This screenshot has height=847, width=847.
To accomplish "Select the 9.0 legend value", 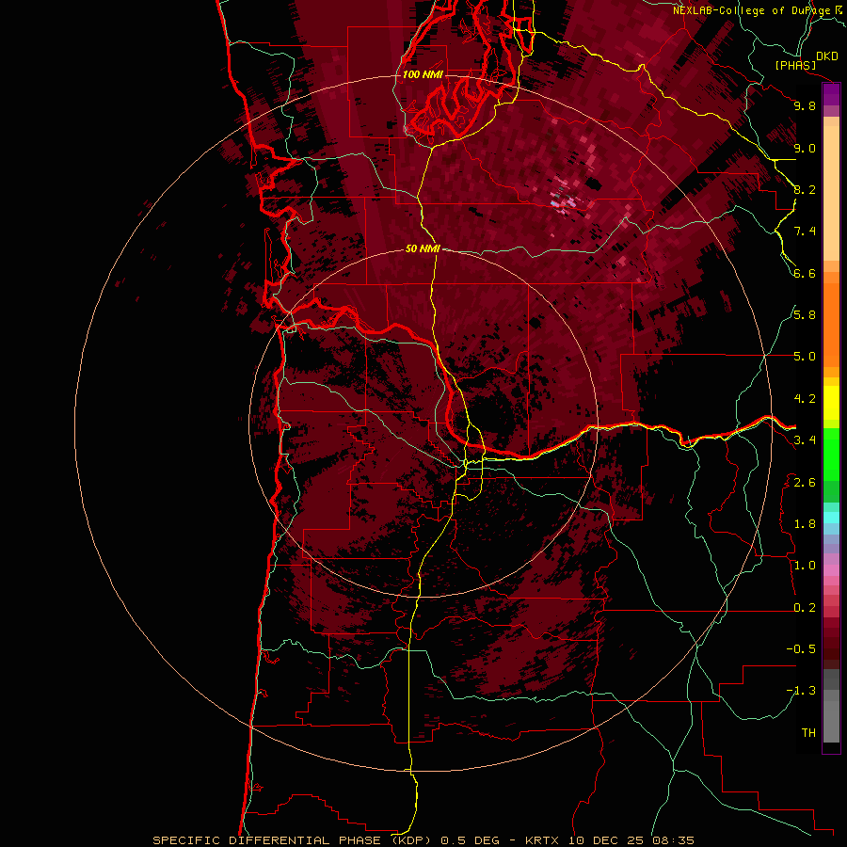I will pyautogui.click(x=805, y=148).
